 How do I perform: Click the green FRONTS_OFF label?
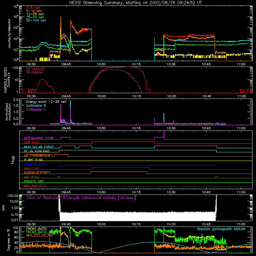pos(34,181)
